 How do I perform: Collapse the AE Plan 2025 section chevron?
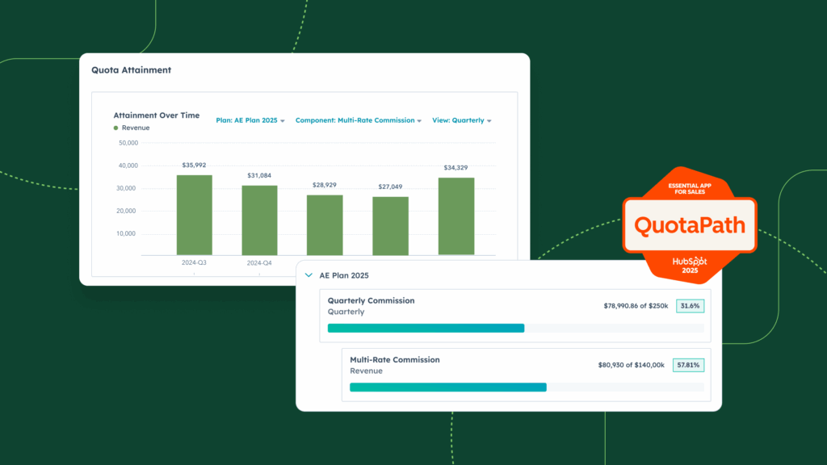tap(309, 275)
